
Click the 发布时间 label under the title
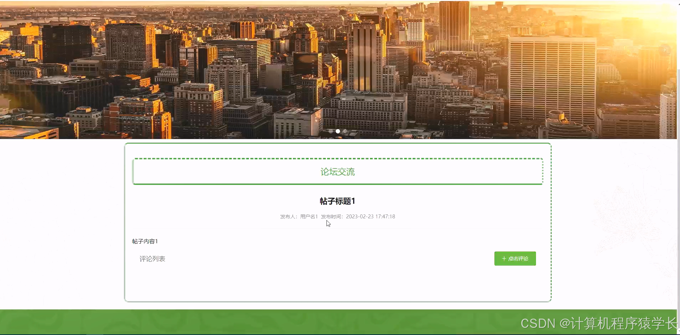(x=331, y=216)
